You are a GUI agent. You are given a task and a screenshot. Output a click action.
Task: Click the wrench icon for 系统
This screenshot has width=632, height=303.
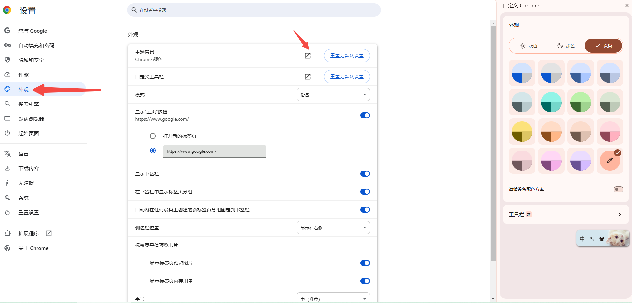[x=7, y=198]
